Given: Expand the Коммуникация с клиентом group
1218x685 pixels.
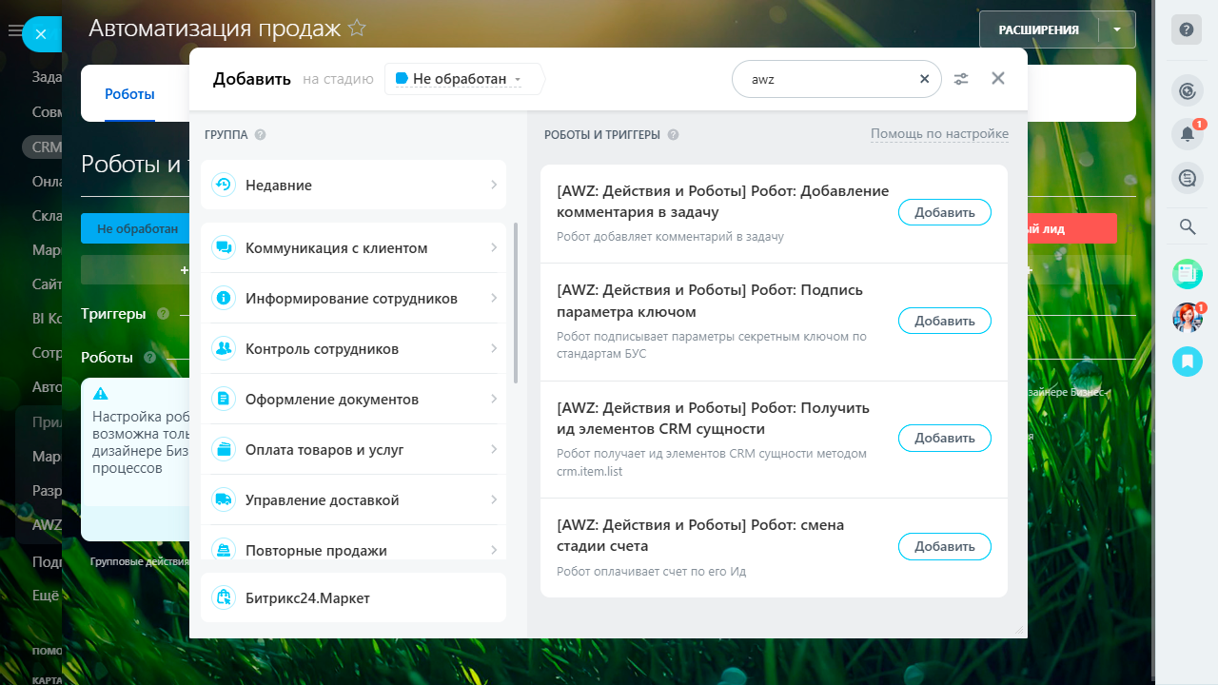Looking at the screenshot, I should click(x=353, y=248).
